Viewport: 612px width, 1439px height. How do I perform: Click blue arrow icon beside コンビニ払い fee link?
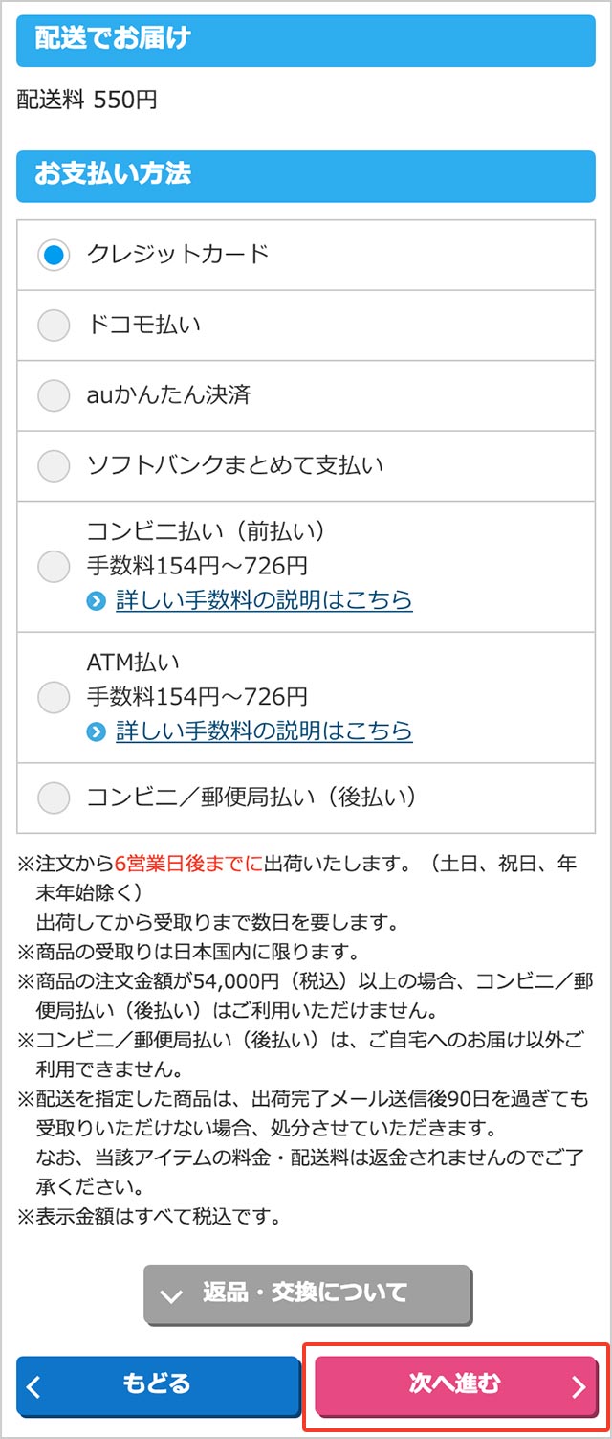pos(96,601)
